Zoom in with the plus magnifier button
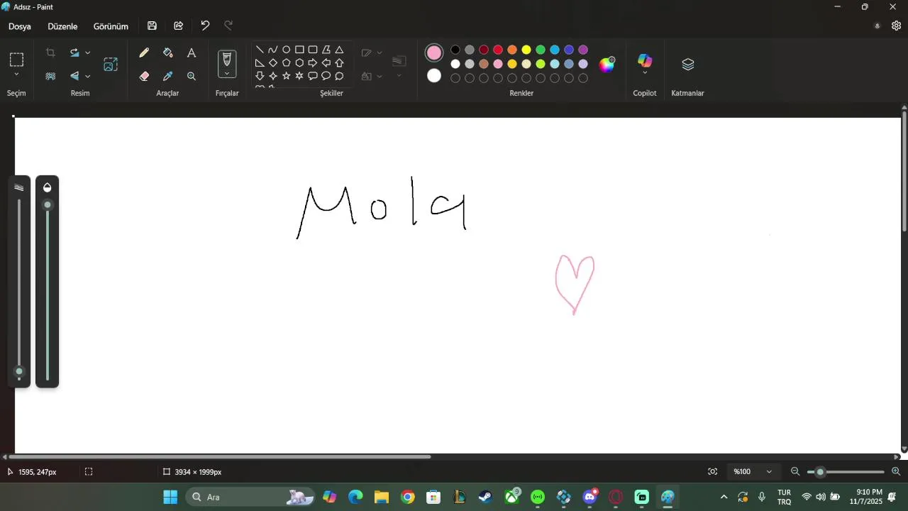 pyautogui.click(x=896, y=472)
